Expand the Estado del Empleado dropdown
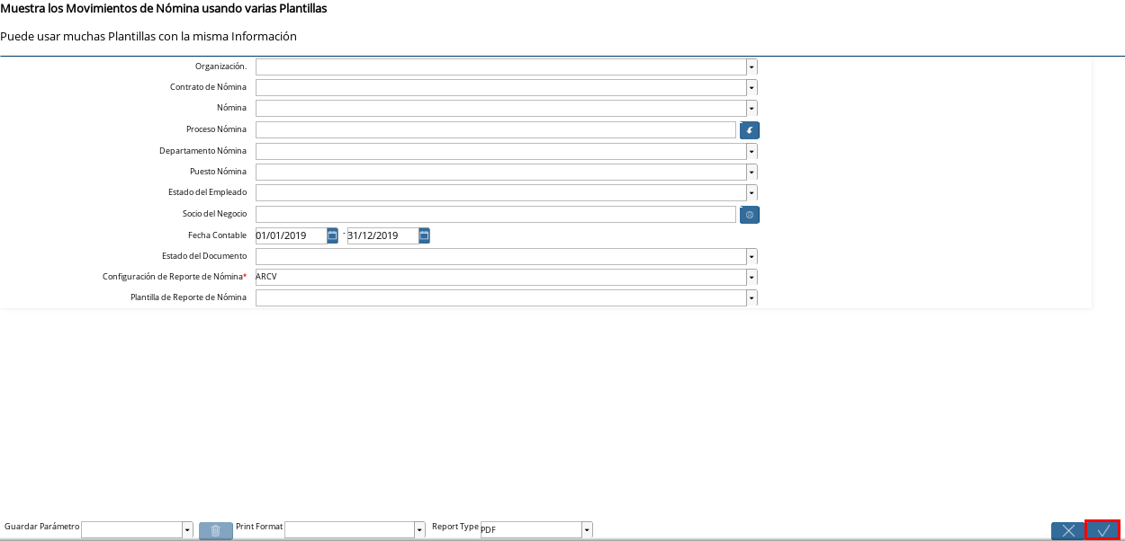Screen dimensions: 1125x541 pyautogui.click(x=751, y=192)
